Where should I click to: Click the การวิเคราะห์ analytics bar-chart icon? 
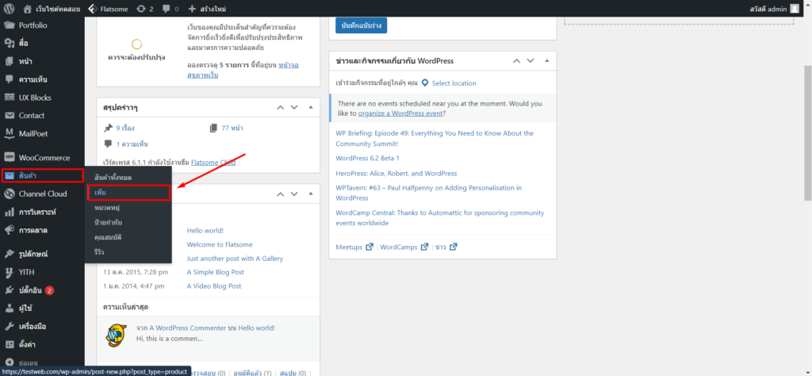(x=9, y=212)
